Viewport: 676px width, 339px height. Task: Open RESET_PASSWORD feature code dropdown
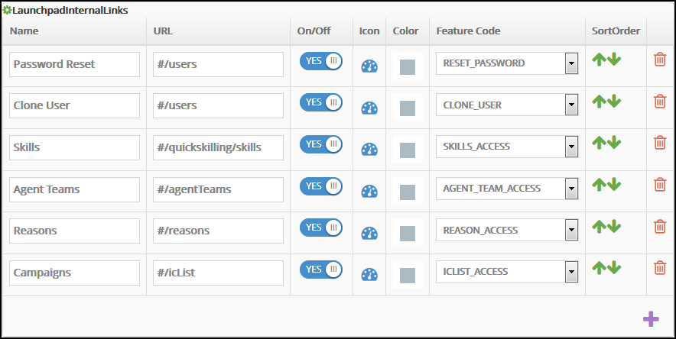[x=570, y=63]
